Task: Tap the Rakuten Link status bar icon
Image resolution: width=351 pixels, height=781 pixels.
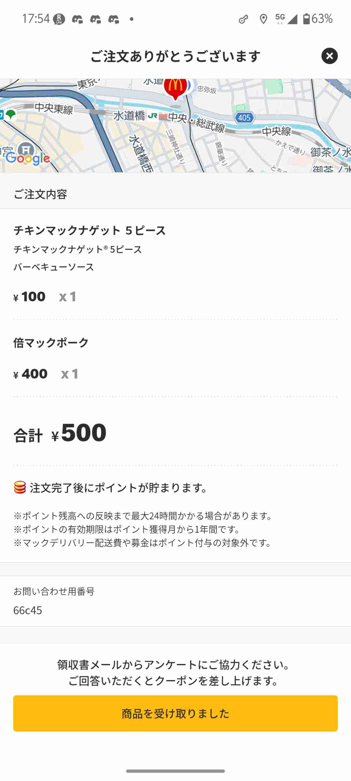Action: [x=59, y=19]
